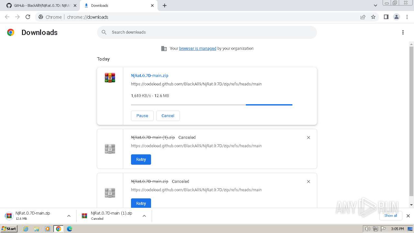
Task: Click the browser back arrow
Action: click(x=7, y=17)
